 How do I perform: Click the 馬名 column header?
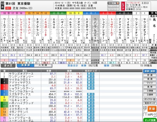pyautogui.click(x=25, y=71)
